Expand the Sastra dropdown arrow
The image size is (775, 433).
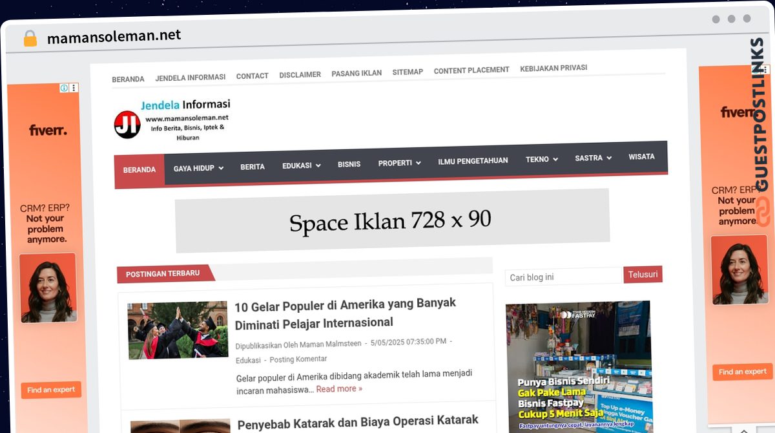pyautogui.click(x=609, y=158)
